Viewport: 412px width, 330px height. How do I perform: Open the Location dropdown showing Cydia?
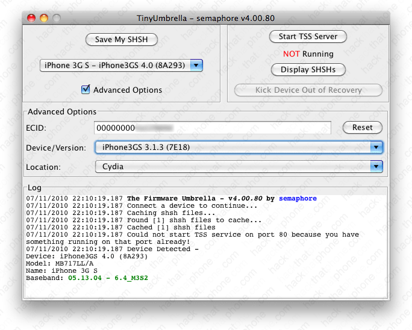[239, 166]
